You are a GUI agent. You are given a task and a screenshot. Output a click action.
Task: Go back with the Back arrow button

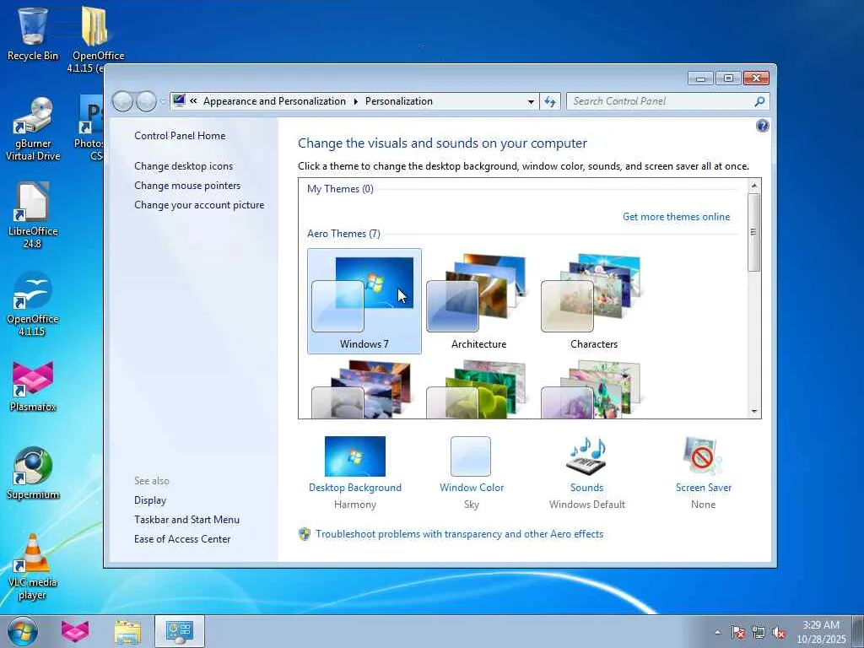tap(122, 101)
